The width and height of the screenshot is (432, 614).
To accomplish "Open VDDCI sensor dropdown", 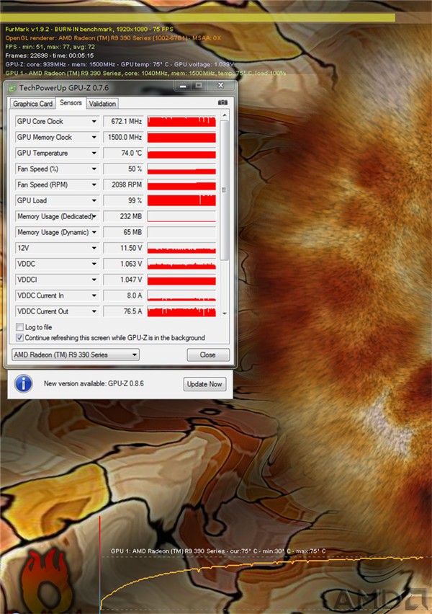I will 94,280.
